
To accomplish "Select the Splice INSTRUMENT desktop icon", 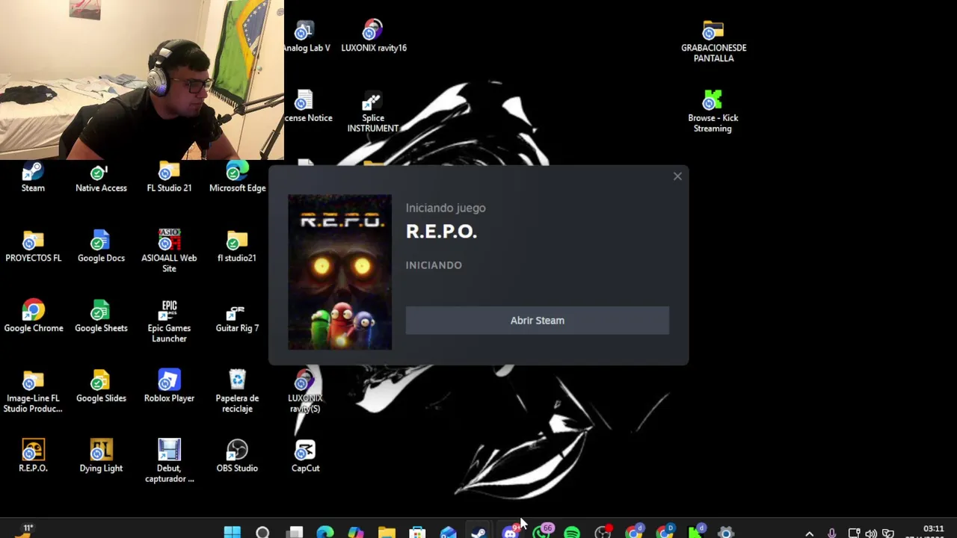I will (x=372, y=113).
